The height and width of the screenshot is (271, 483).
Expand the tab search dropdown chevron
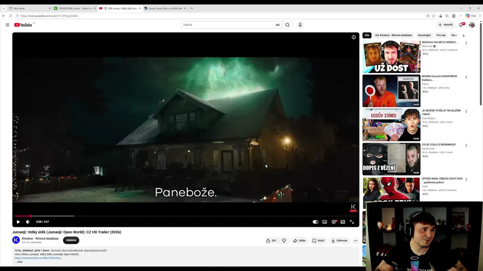(3, 8)
